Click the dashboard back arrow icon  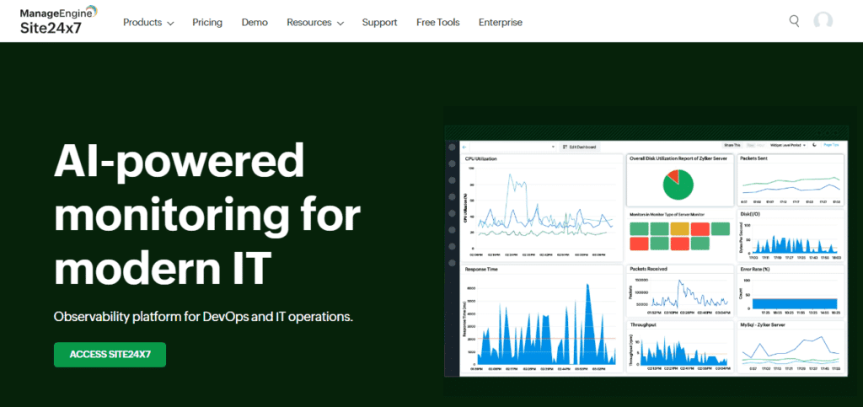(464, 146)
